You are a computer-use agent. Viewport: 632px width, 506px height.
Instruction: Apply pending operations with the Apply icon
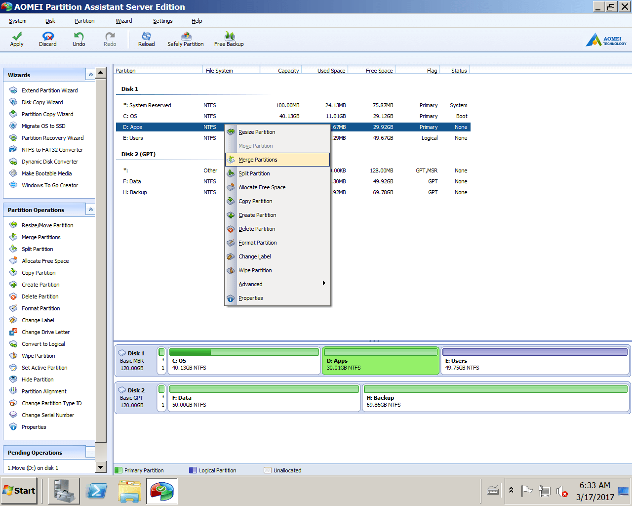pos(17,39)
